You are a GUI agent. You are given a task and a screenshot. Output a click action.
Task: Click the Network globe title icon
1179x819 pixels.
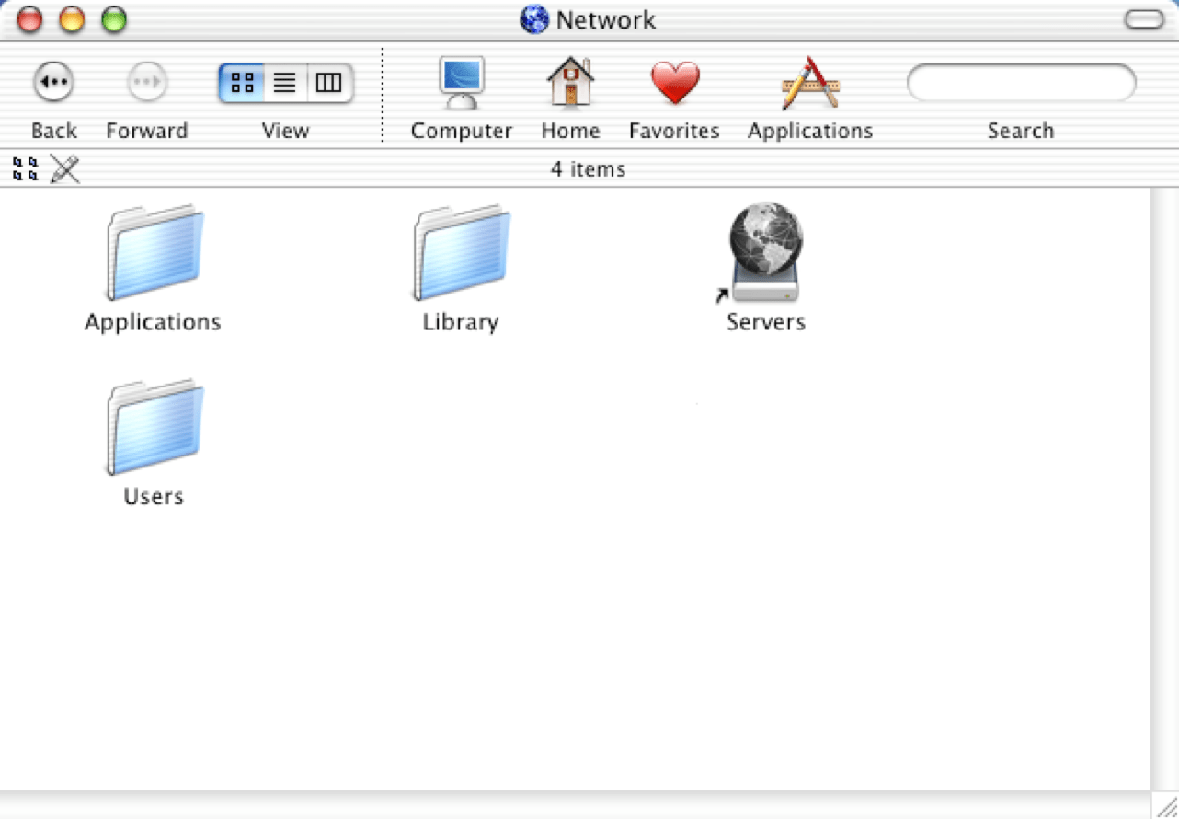click(534, 19)
